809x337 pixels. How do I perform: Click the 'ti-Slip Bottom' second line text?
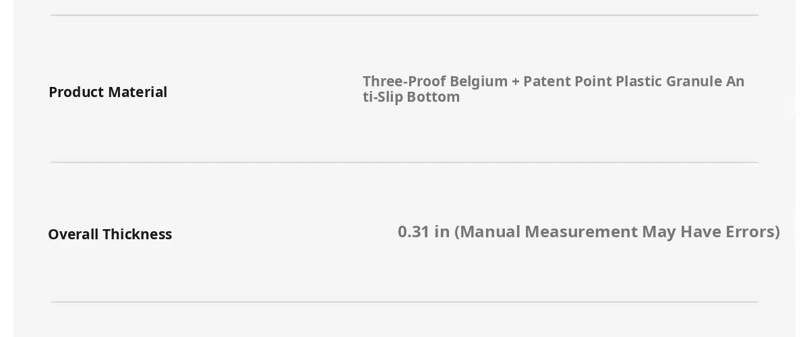click(411, 97)
